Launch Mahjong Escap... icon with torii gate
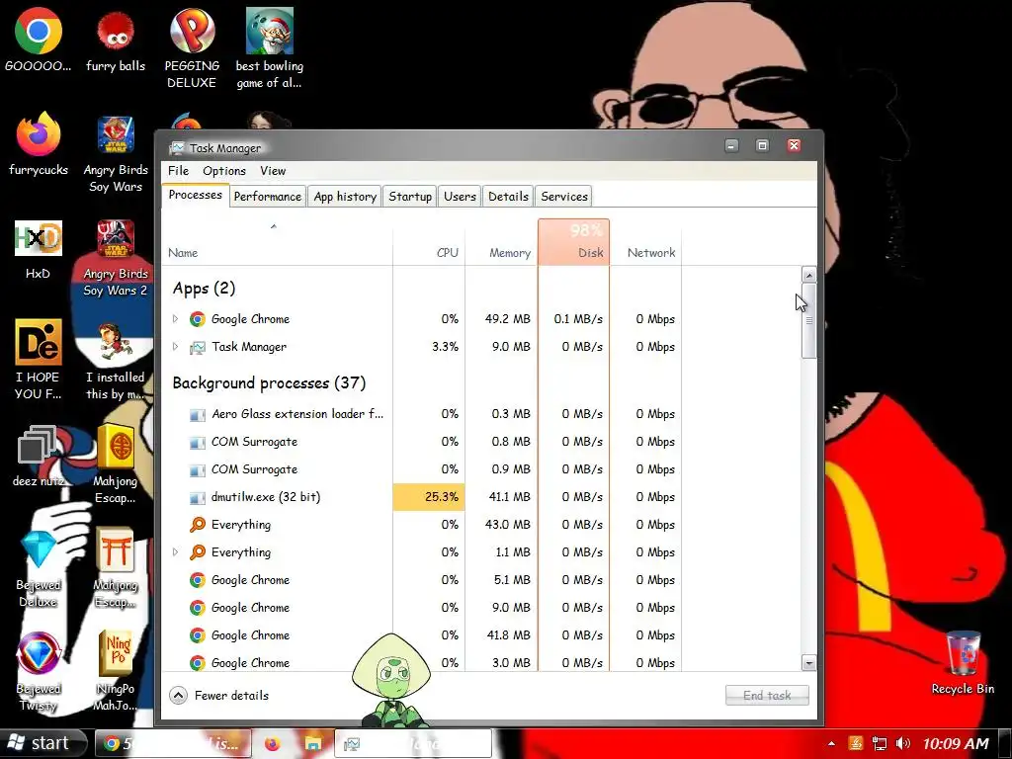Image resolution: width=1012 pixels, height=759 pixels. coord(116,568)
